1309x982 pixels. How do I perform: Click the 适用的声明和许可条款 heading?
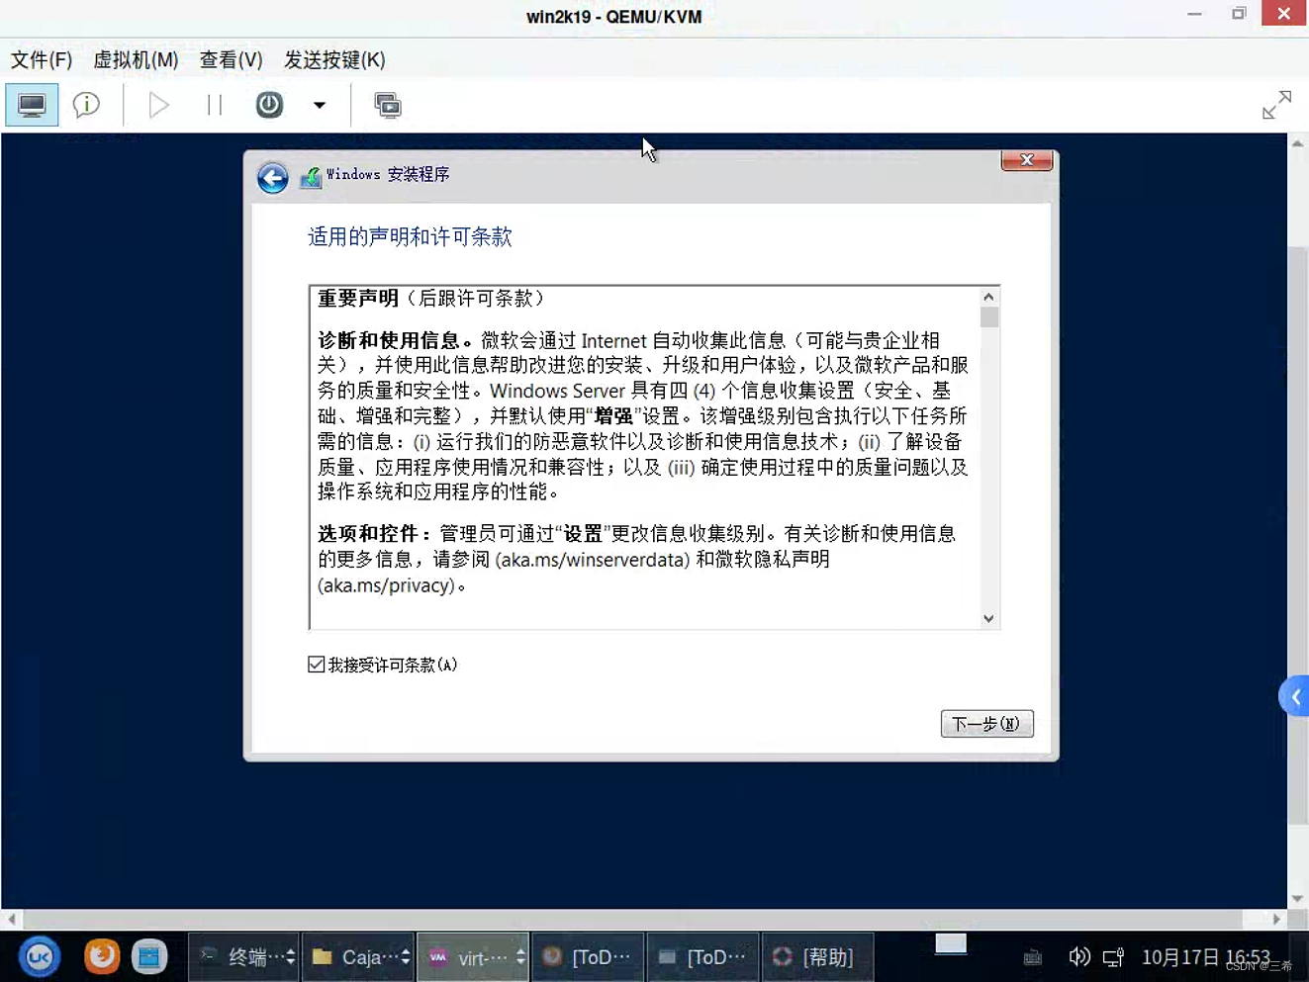(x=410, y=237)
